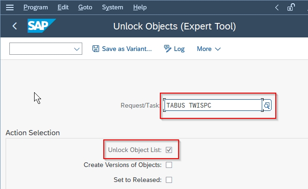Open the System menu

113,7
